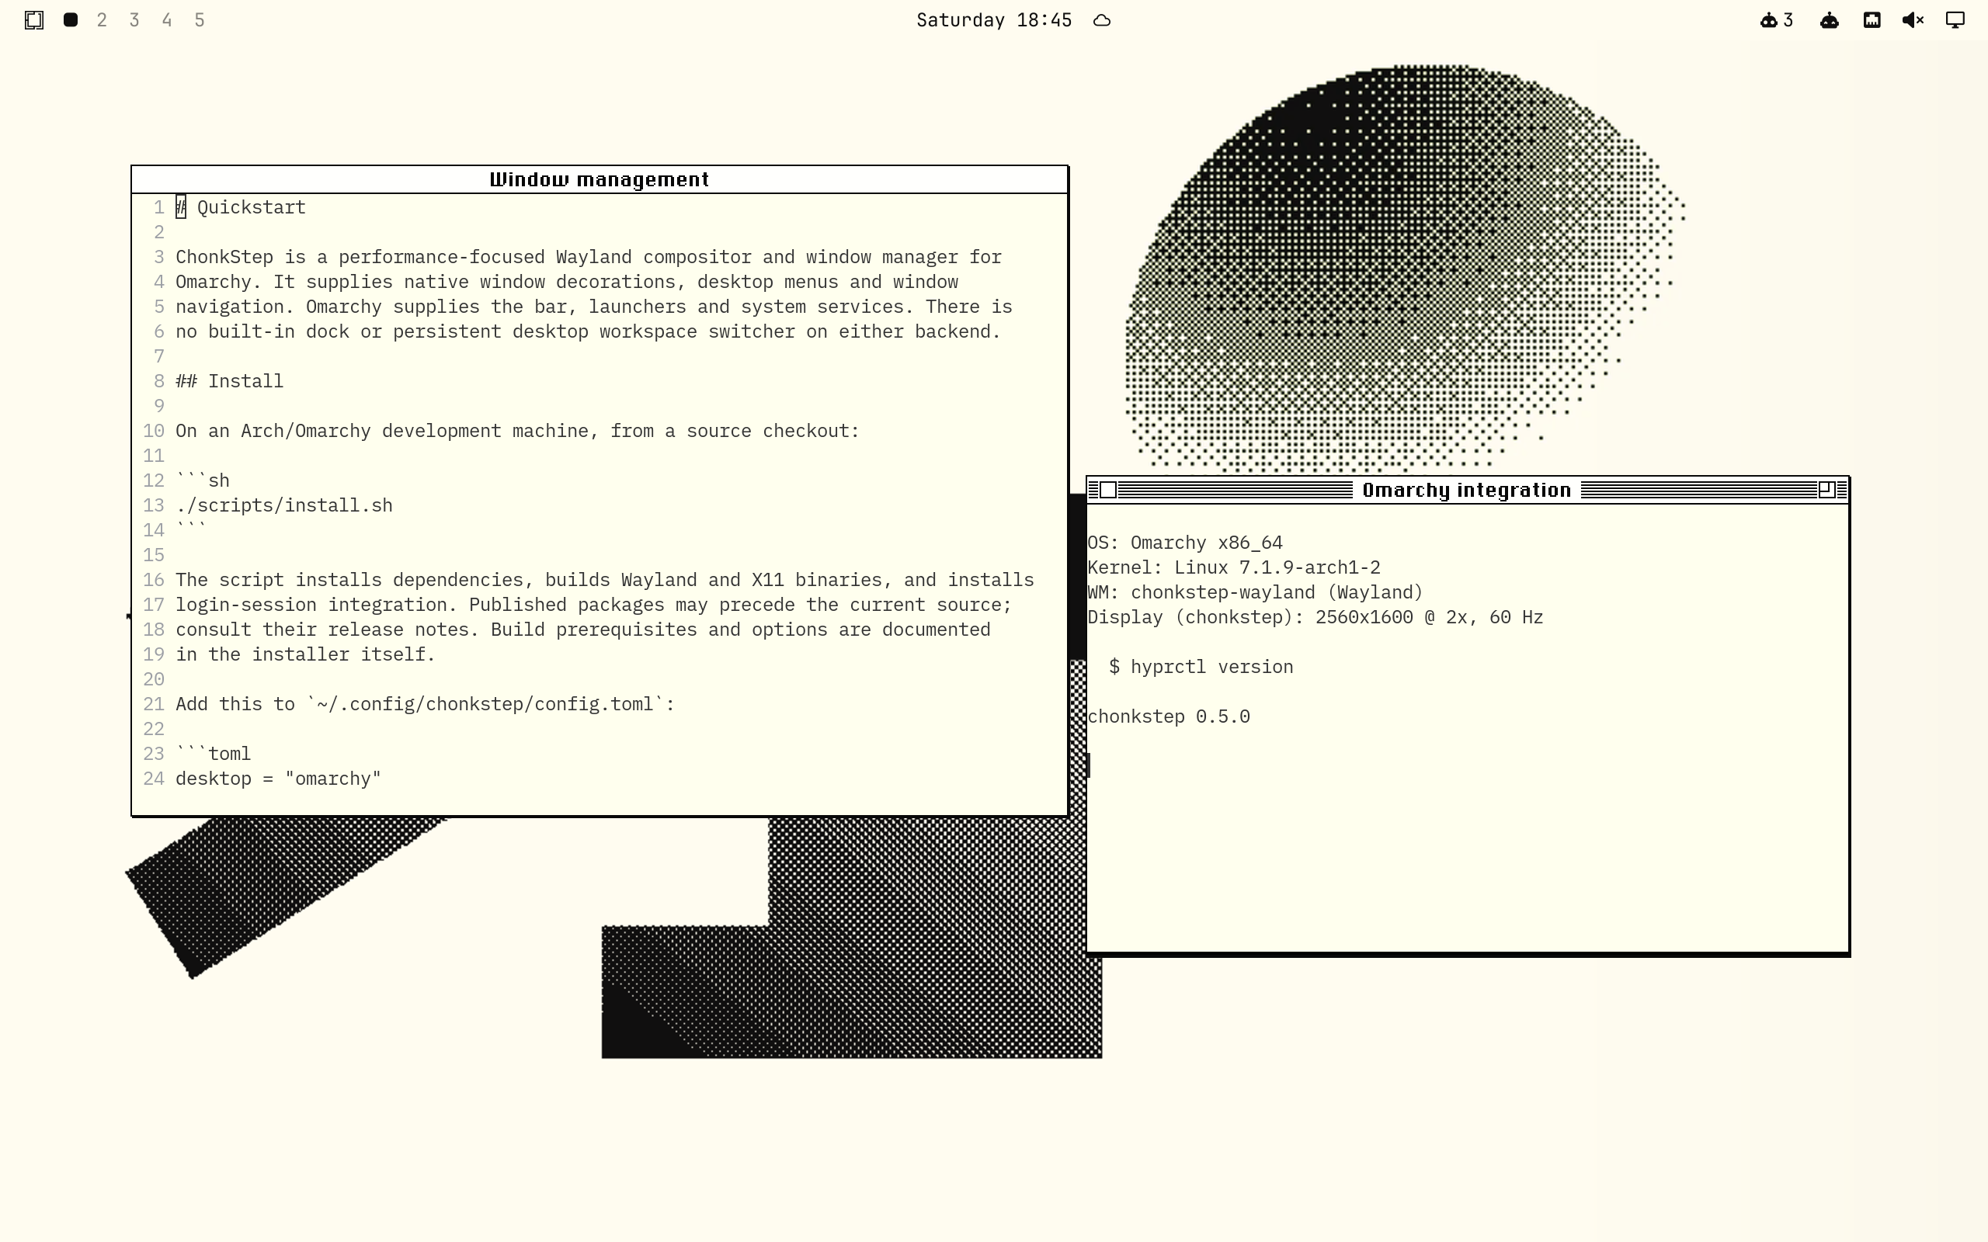Click the '```sh' code fence line

pyautogui.click(x=203, y=480)
